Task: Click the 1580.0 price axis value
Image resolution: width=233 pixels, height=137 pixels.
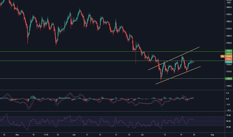Action: 229,21
